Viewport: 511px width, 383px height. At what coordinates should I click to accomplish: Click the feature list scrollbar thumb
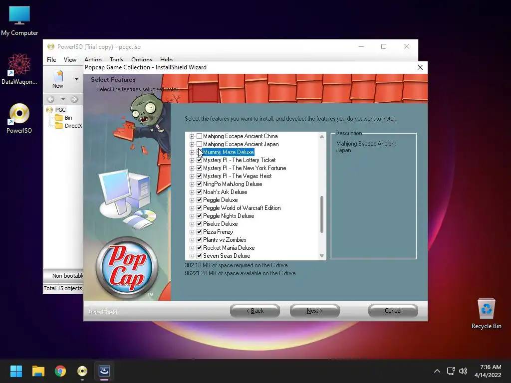(x=322, y=214)
